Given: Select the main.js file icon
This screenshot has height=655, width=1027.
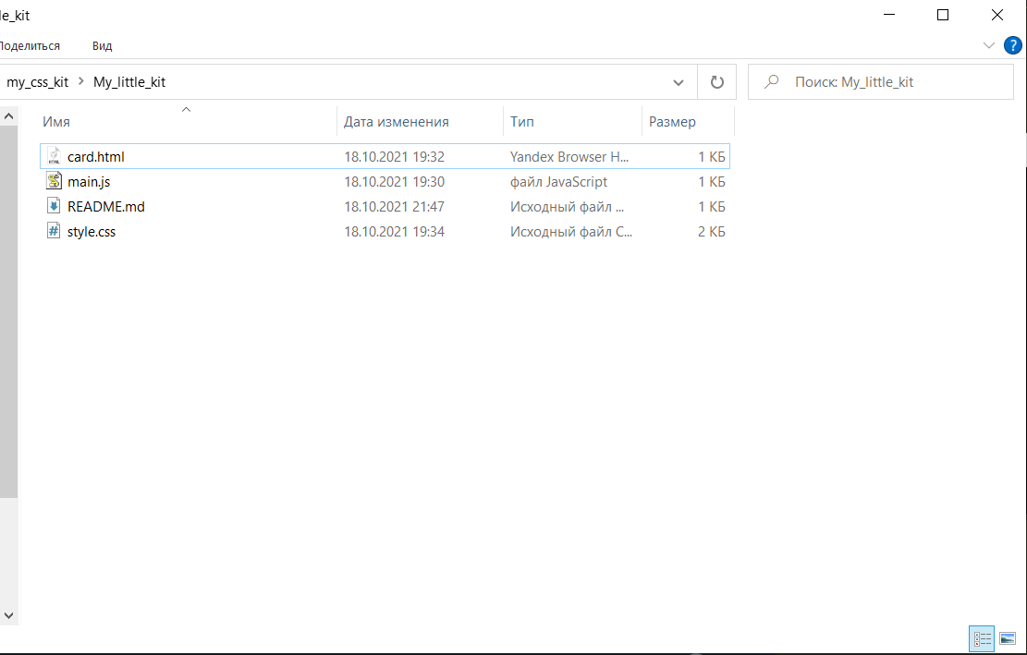Looking at the screenshot, I should click(54, 181).
